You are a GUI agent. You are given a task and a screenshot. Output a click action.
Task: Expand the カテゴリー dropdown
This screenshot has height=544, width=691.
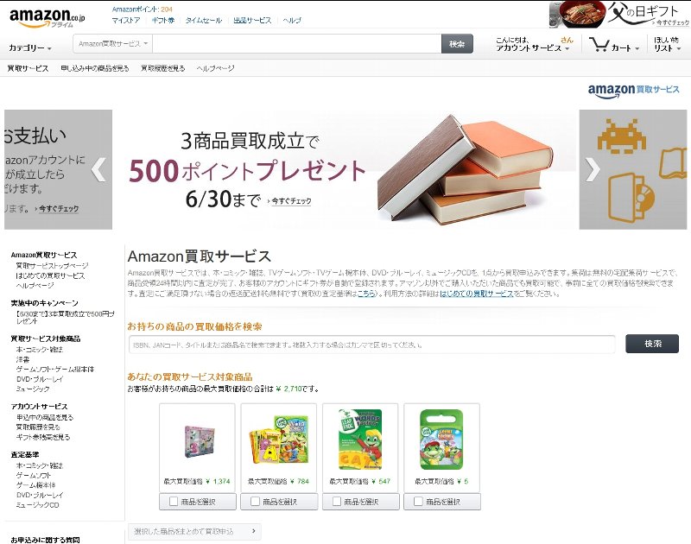coord(30,47)
